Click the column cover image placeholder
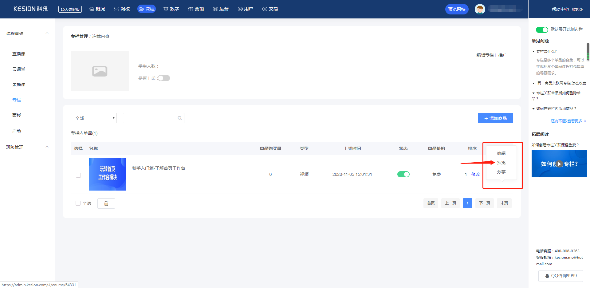This screenshot has width=590, height=288. tap(100, 71)
